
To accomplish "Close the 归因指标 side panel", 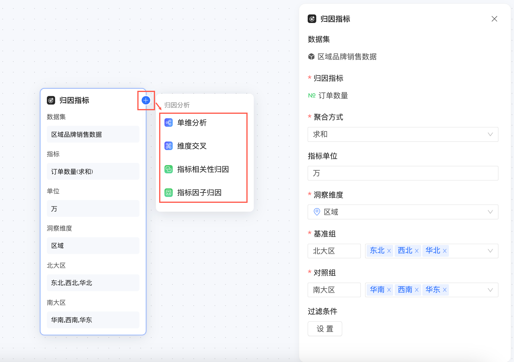I will pyautogui.click(x=495, y=19).
